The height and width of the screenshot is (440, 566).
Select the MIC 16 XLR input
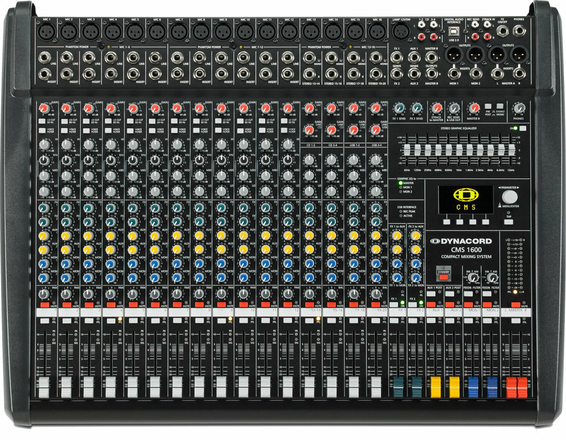377,32
